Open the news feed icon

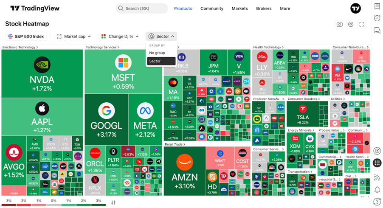(377, 177)
